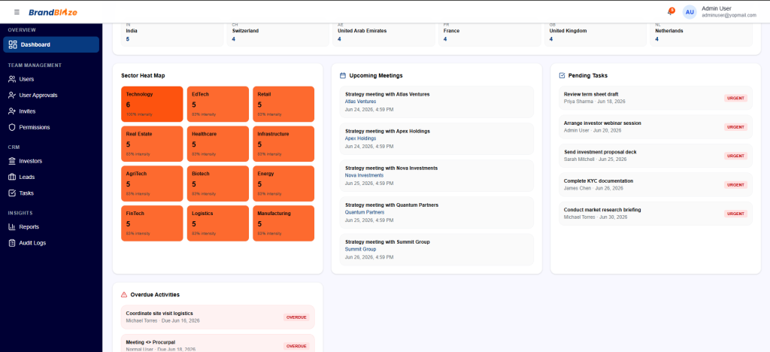This screenshot has width=770, height=352.
Task: Click the Overdue Activities warning triangle icon
Action: (x=124, y=295)
